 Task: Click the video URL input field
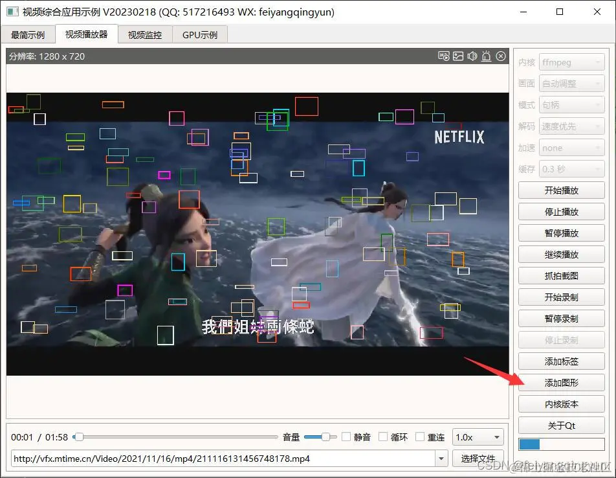coord(223,459)
